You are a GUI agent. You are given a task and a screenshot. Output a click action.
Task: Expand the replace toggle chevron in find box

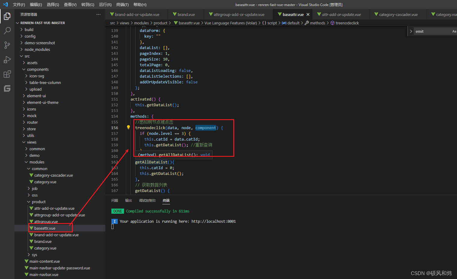(411, 31)
